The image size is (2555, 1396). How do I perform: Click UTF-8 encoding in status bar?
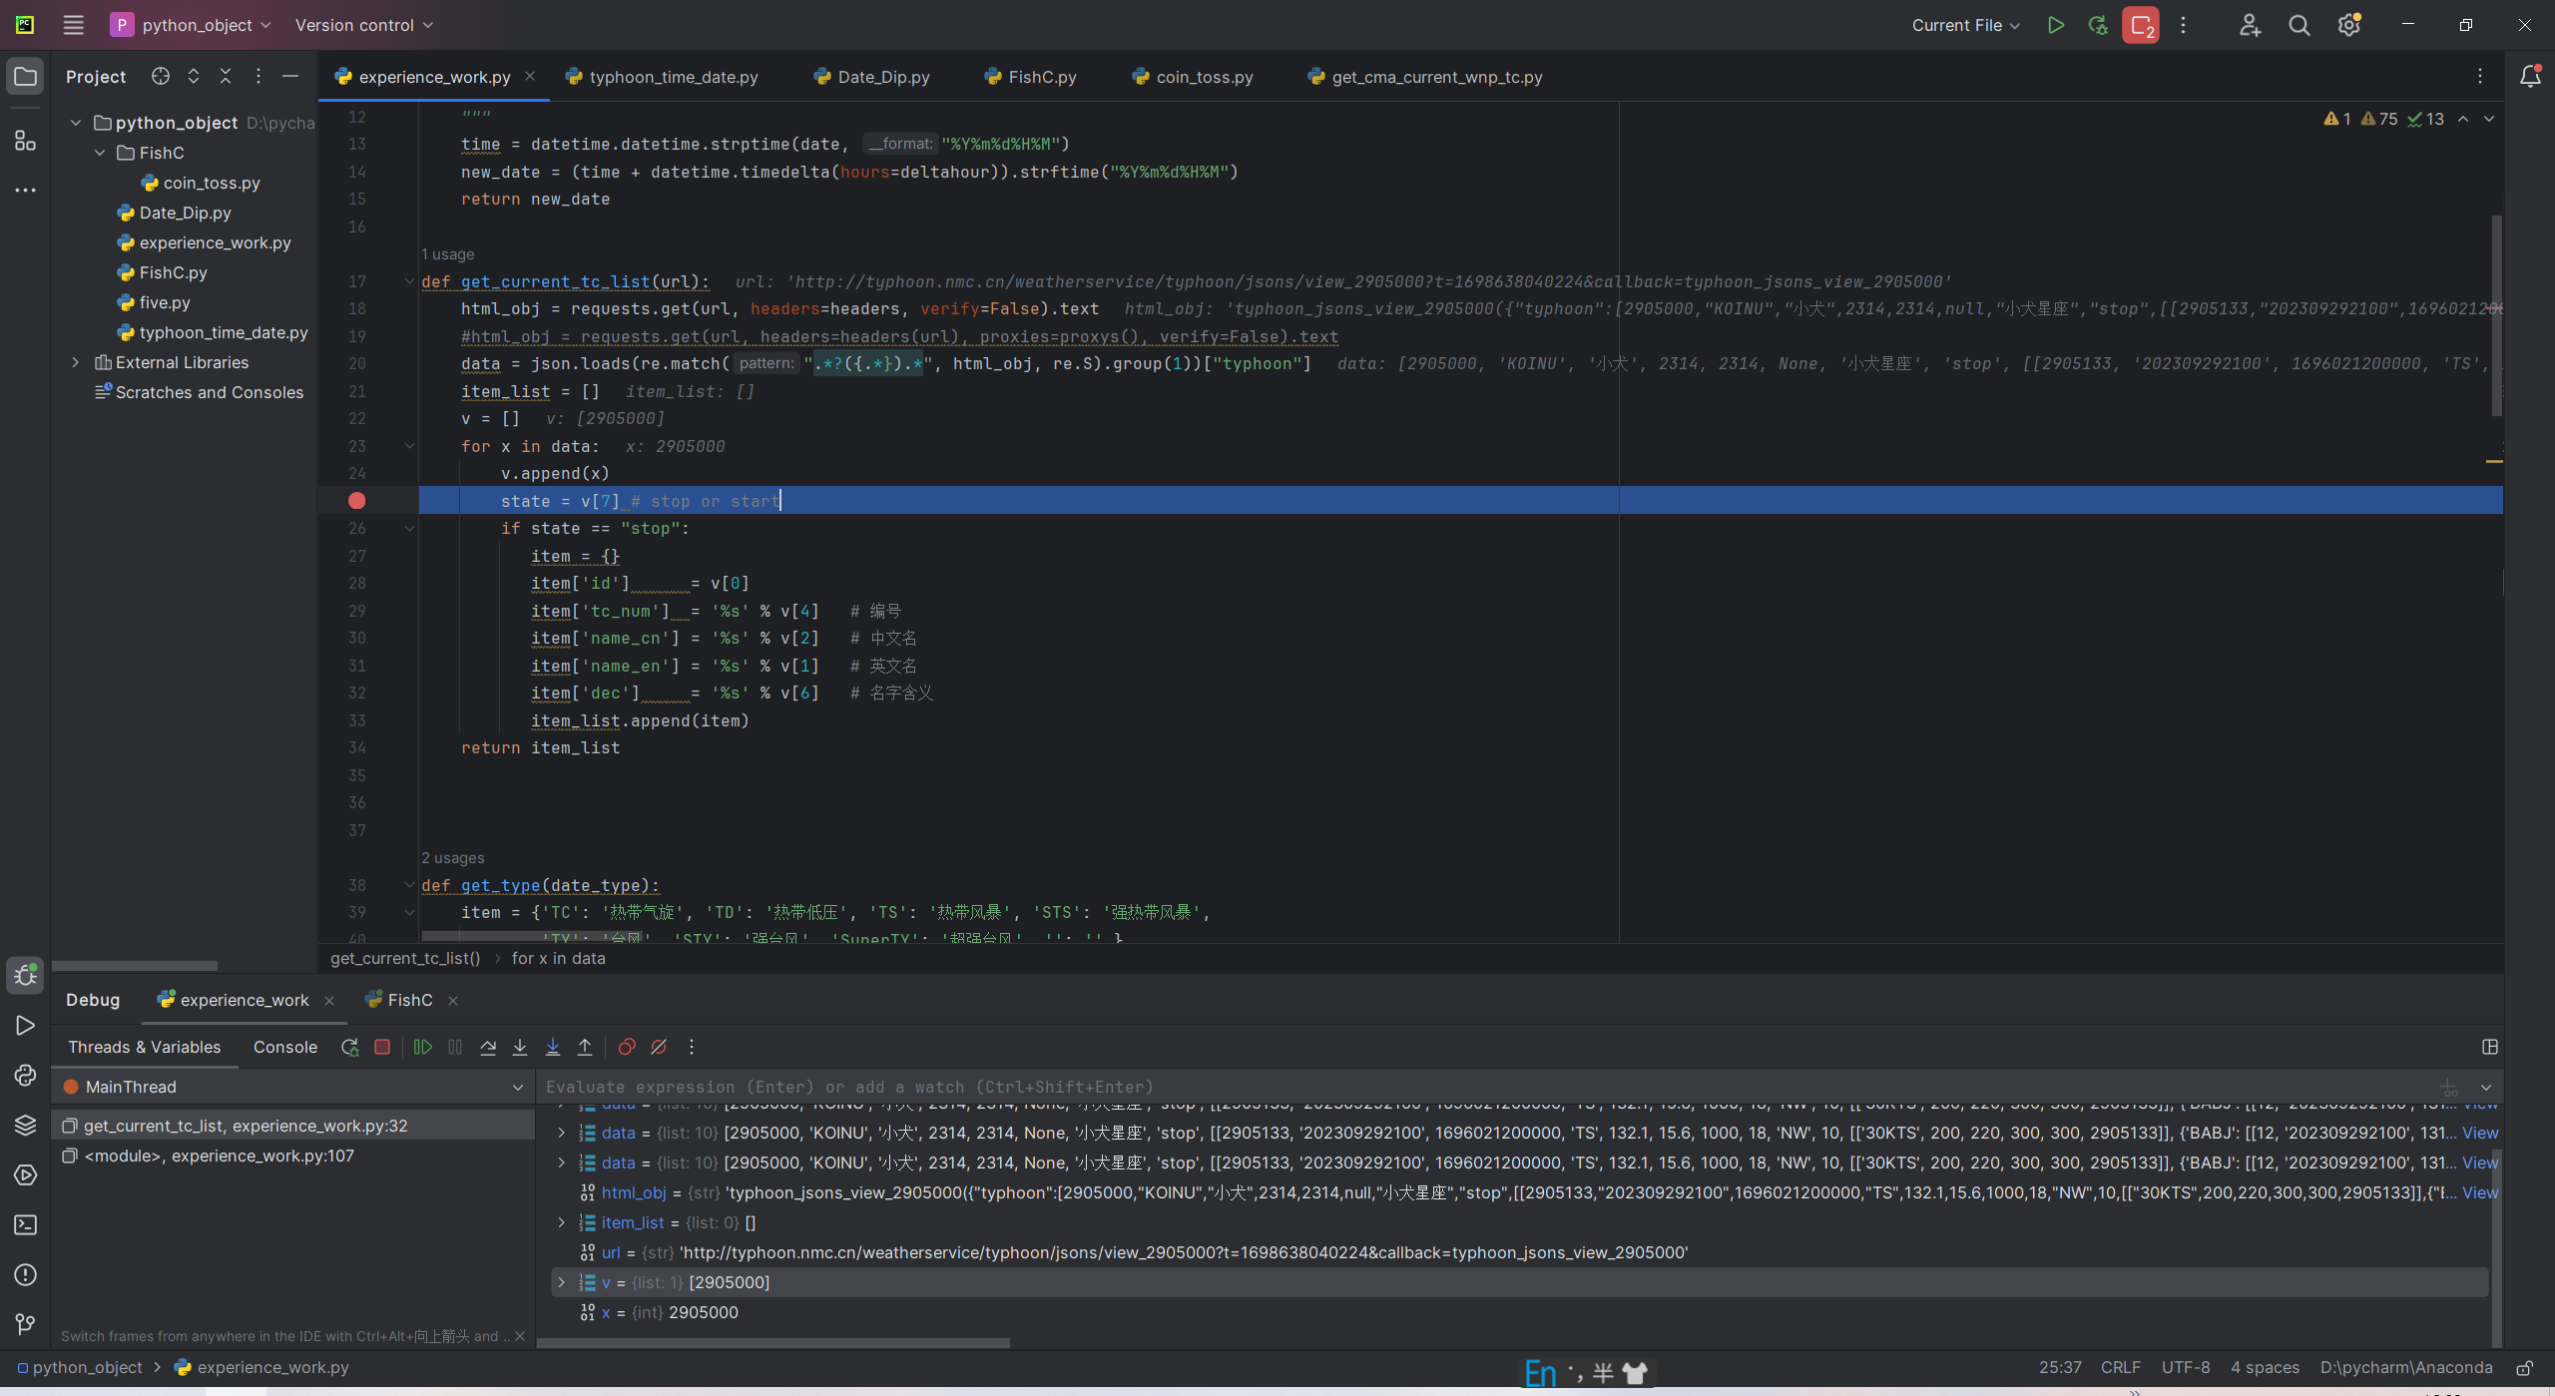pyautogui.click(x=2186, y=1367)
